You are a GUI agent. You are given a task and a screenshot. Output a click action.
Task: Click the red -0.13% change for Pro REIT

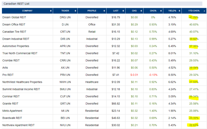click(x=153, y=75)
